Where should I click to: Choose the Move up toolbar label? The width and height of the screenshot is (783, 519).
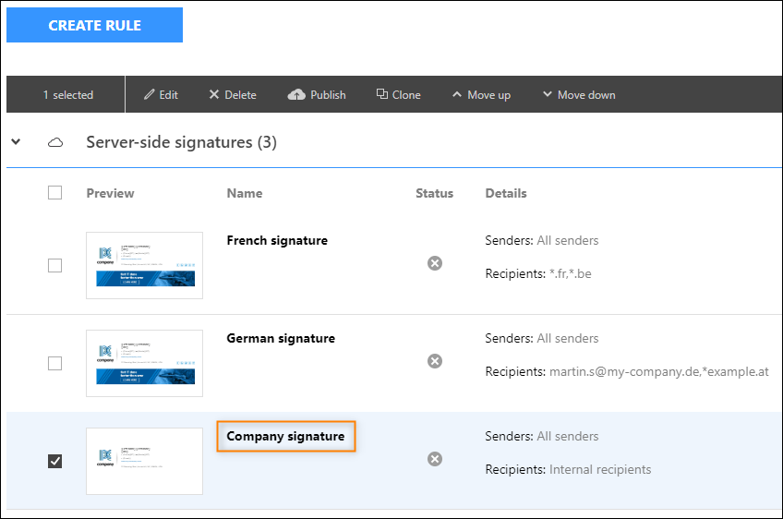pos(488,95)
